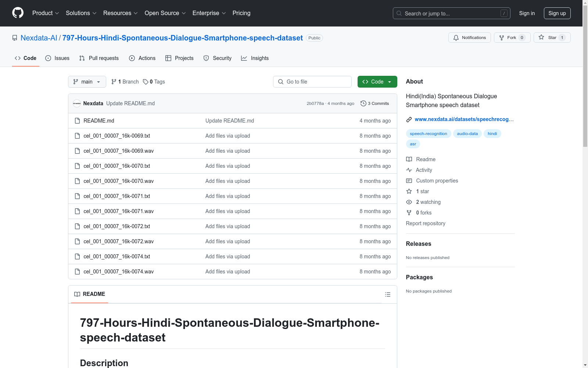The height and width of the screenshot is (368, 588).
Task: Click the Fork icon
Action: (502, 38)
